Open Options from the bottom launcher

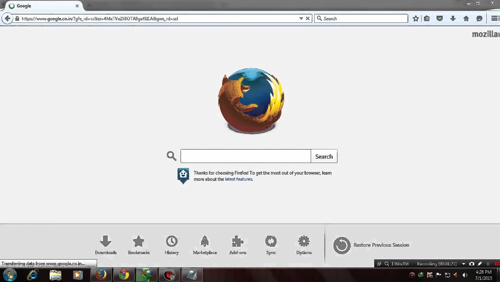click(x=304, y=245)
